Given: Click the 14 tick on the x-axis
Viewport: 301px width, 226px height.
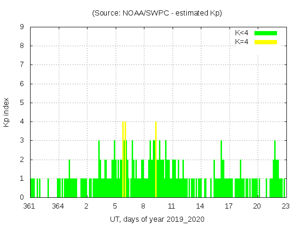Looking at the screenshot, I should (x=200, y=206).
